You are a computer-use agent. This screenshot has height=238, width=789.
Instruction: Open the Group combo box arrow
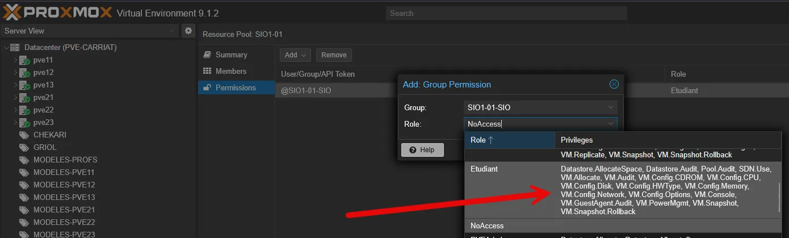611,107
